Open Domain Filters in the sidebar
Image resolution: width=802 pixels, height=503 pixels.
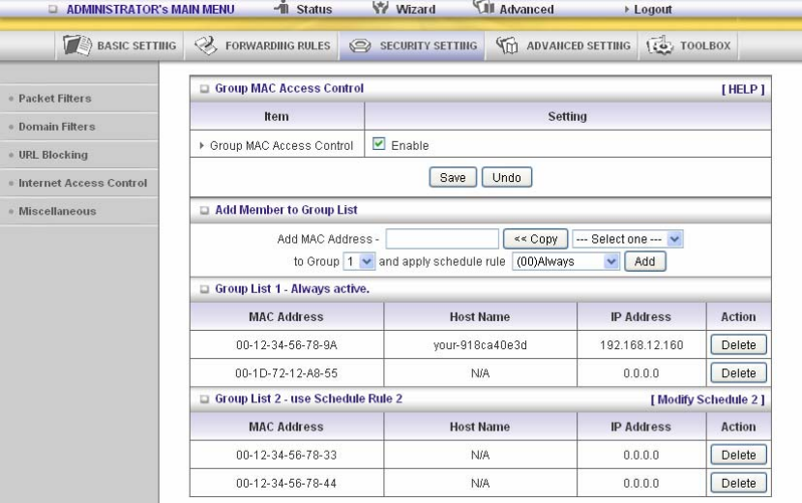point(57,127)
